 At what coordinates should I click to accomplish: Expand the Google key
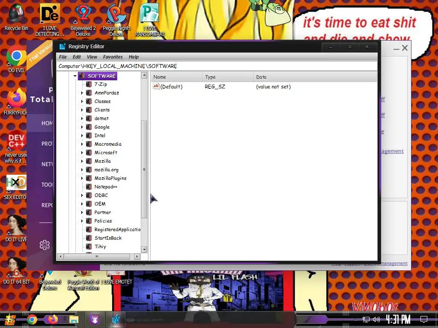[x=82, y=127]
